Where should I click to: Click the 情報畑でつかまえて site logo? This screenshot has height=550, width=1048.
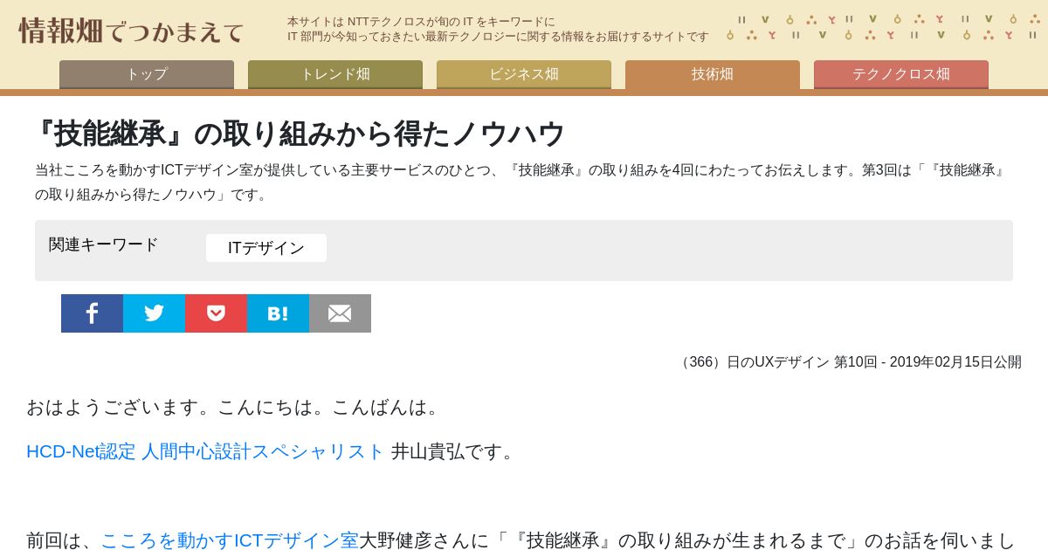coord(131,31)
